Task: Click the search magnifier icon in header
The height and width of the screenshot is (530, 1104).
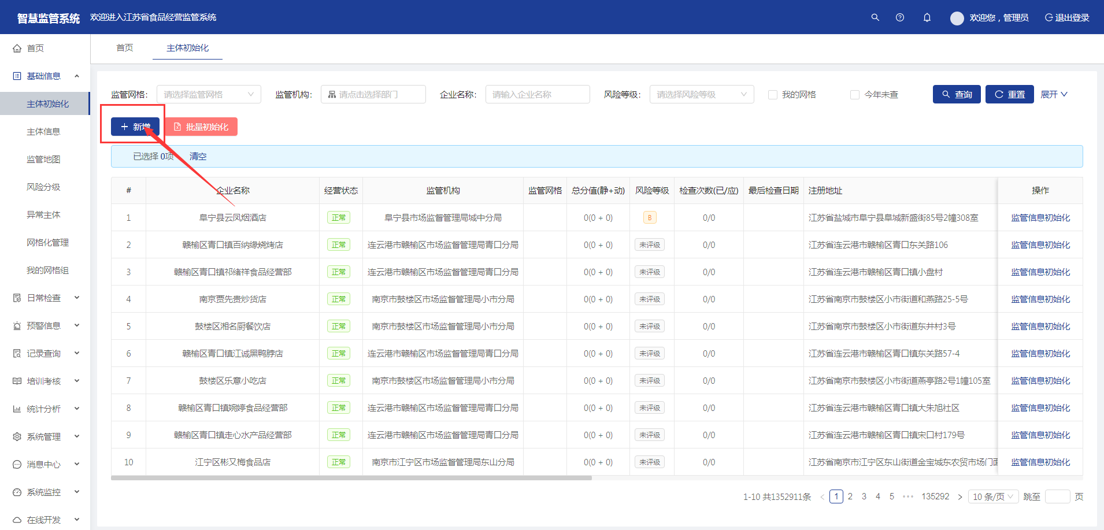Action: pos(875,17)
